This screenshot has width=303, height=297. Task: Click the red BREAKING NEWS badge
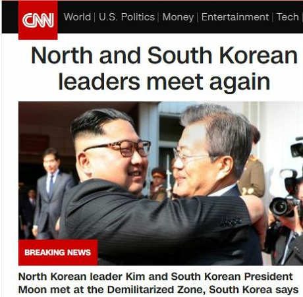tap(58, 252)
